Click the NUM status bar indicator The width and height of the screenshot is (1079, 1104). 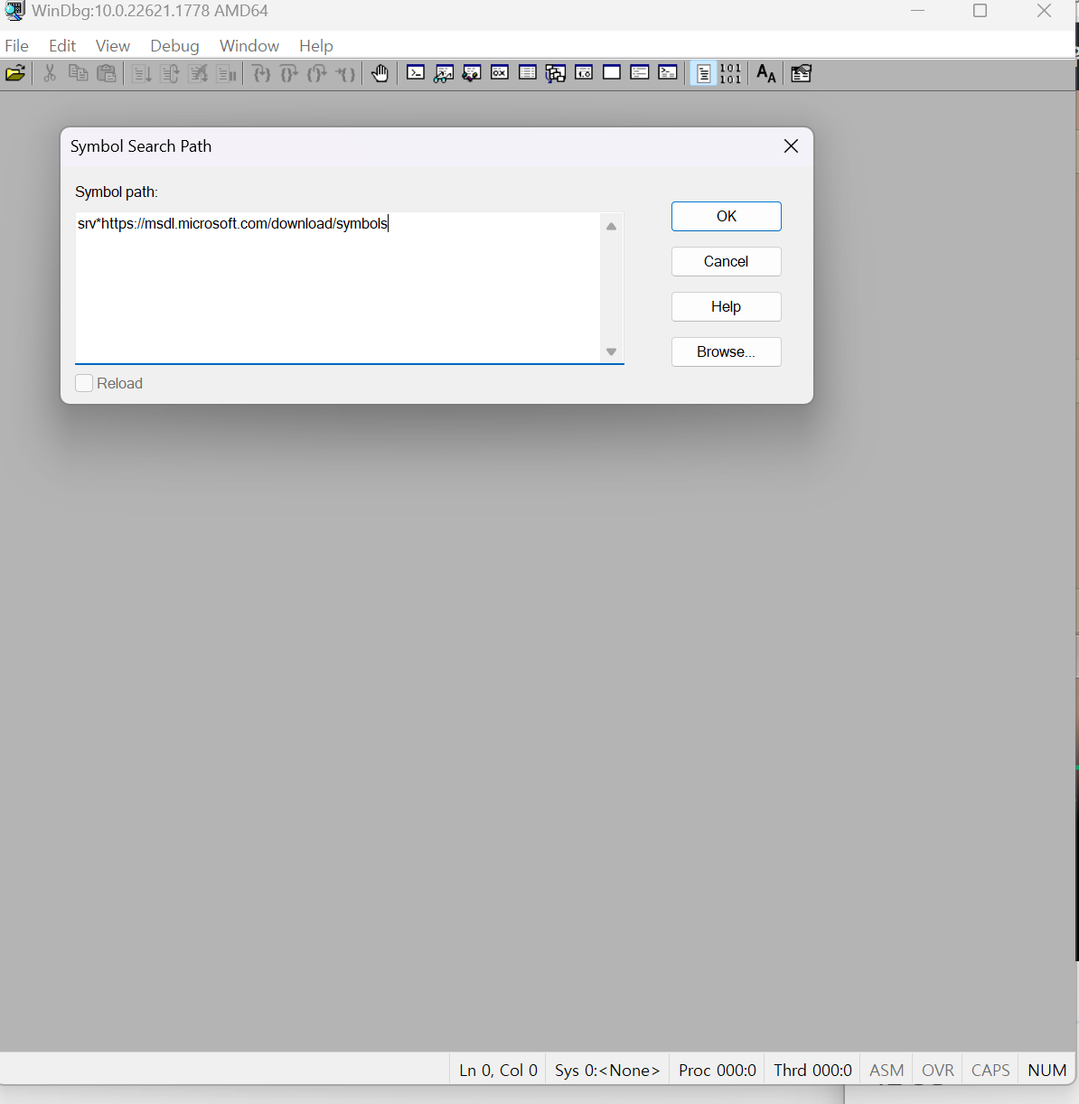click(1047, 1070)
